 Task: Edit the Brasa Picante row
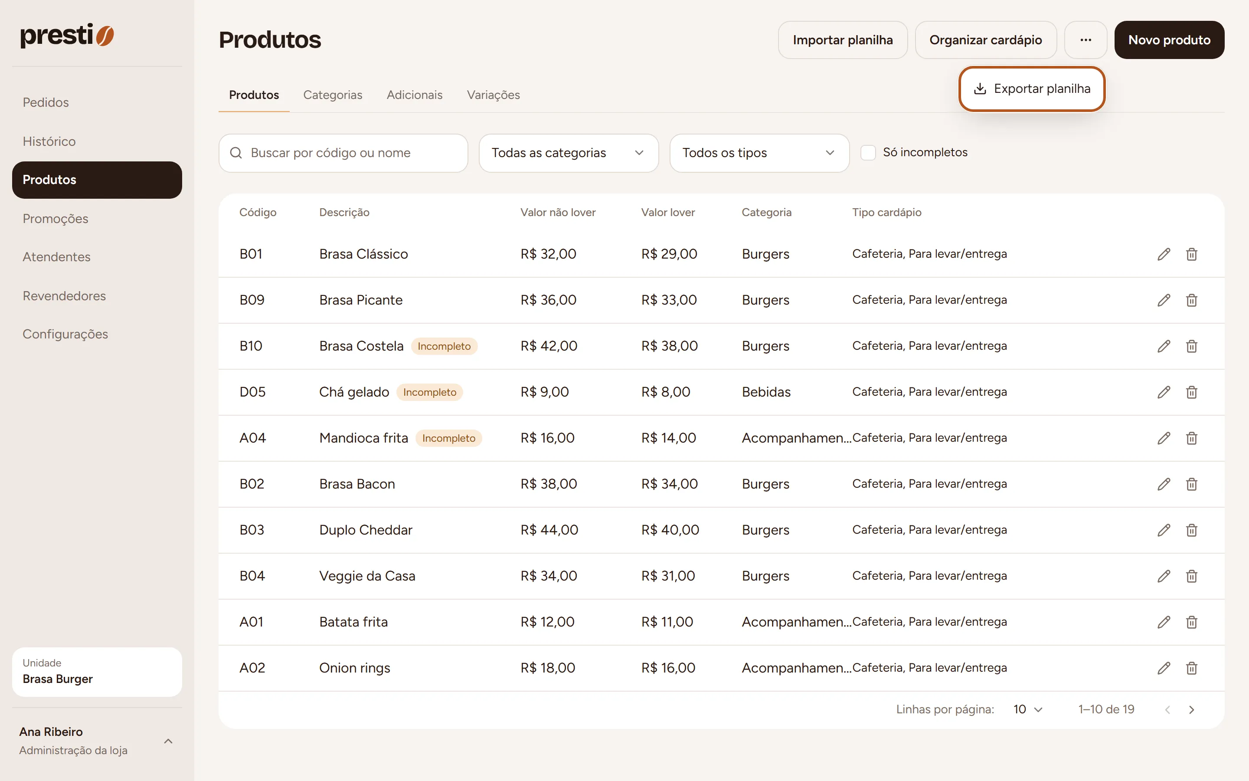click(1163, 300)
